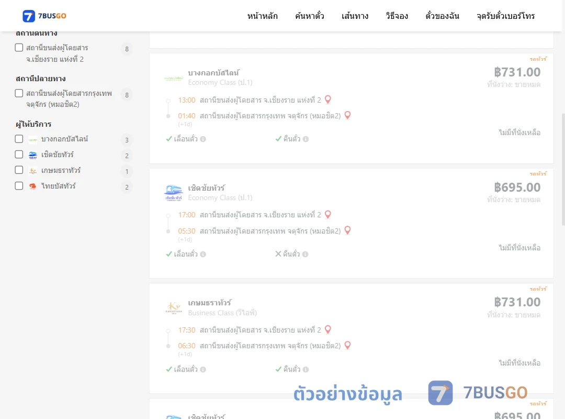Click ไม่มีที่นั่งเหลือ on เกษมธราทัวร์ card

click(x=519, y=363)
